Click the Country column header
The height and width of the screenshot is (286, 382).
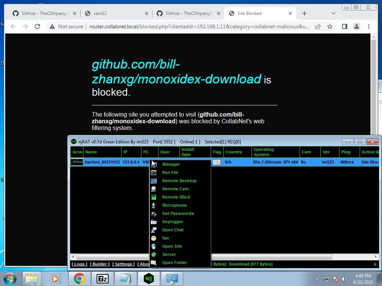point(238,152)
